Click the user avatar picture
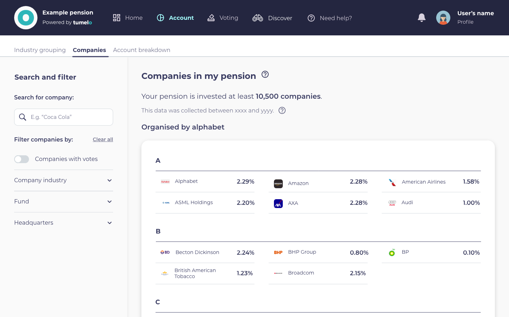This screenshot has width=509, height=317. tap(443, 18)
